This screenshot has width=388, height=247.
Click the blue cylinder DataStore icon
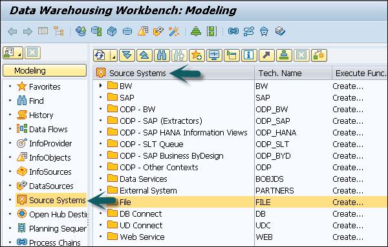coord(127,32)
